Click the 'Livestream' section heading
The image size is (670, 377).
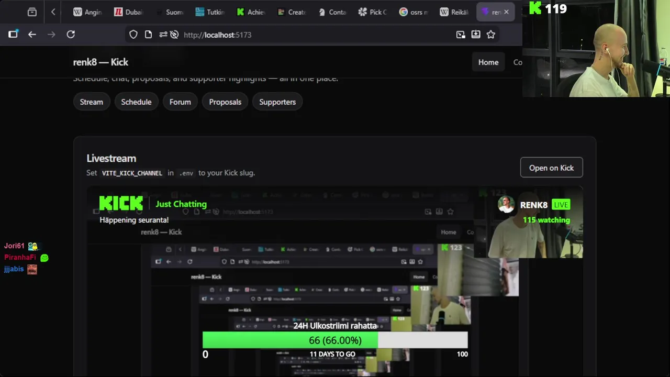coord(111,158)
